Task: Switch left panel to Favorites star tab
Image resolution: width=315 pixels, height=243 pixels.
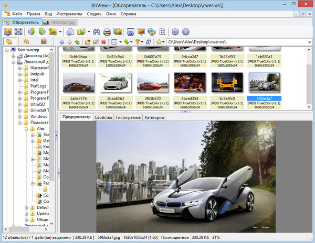Action: [26, 41]
